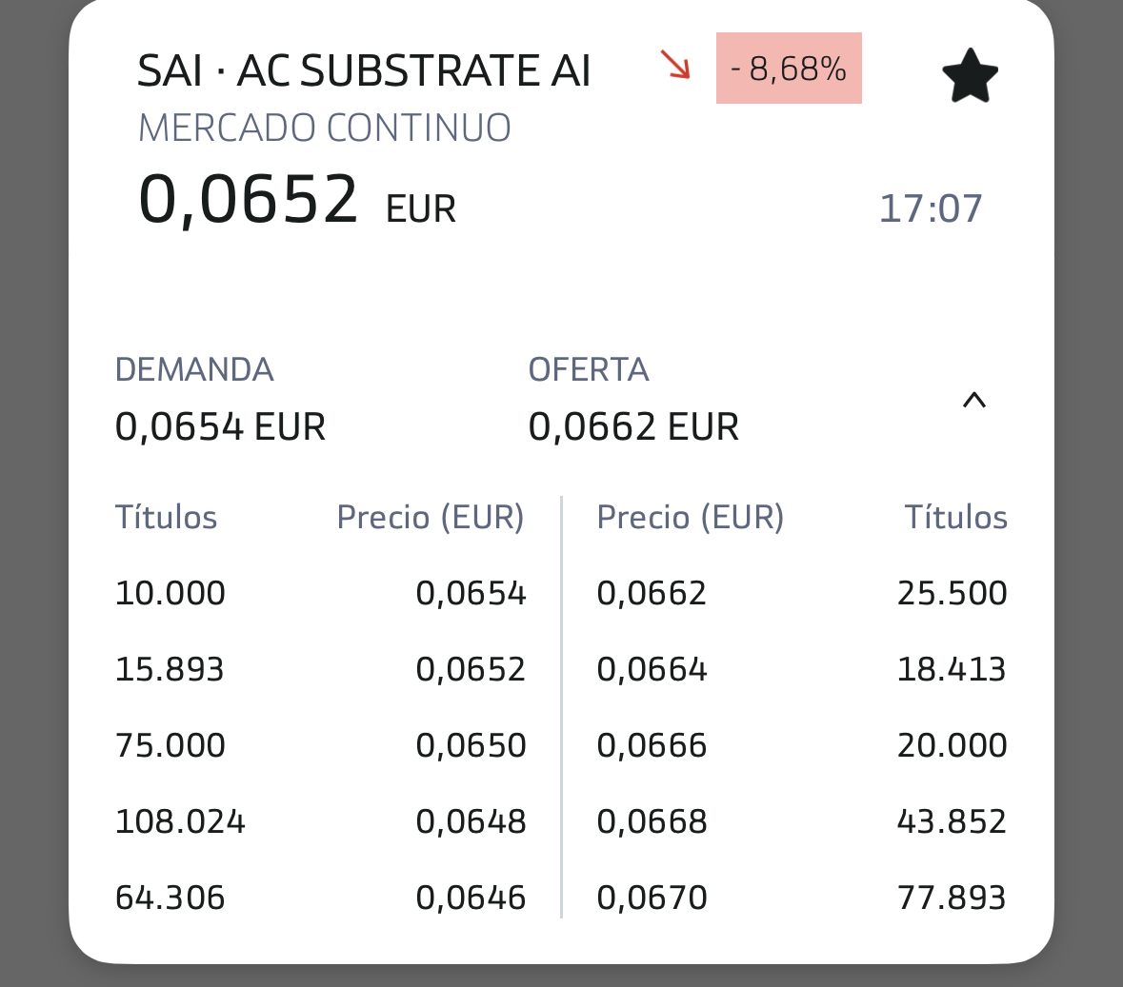Click the red downward trend arrow
Image resolution: width=1123 pixels, height=987 pixels.
click(x=675, y=65)
